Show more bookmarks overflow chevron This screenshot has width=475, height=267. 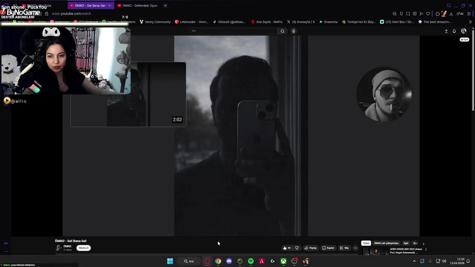(471, 22)
